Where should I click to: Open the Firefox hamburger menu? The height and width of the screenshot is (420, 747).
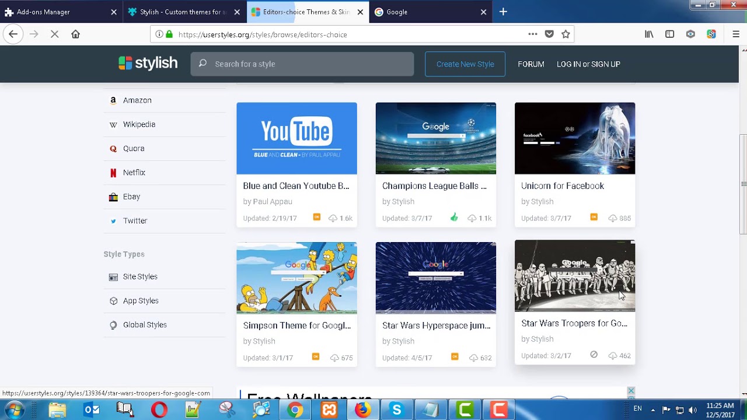pos(736,34)
